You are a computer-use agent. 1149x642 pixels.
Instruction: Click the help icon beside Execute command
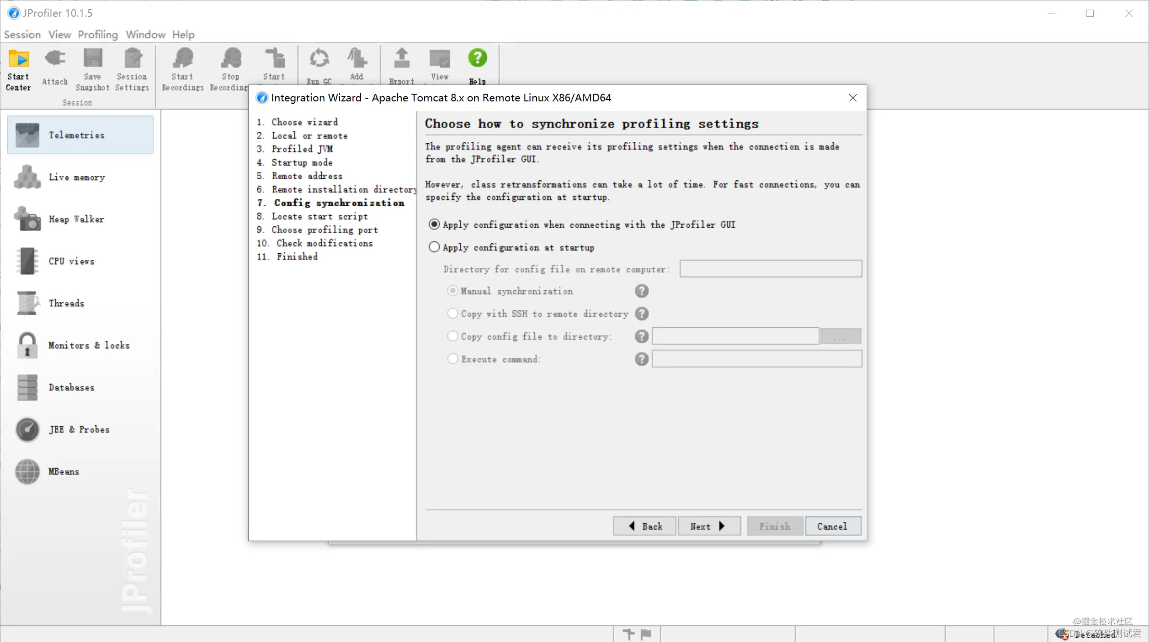(x=641, y=359)
